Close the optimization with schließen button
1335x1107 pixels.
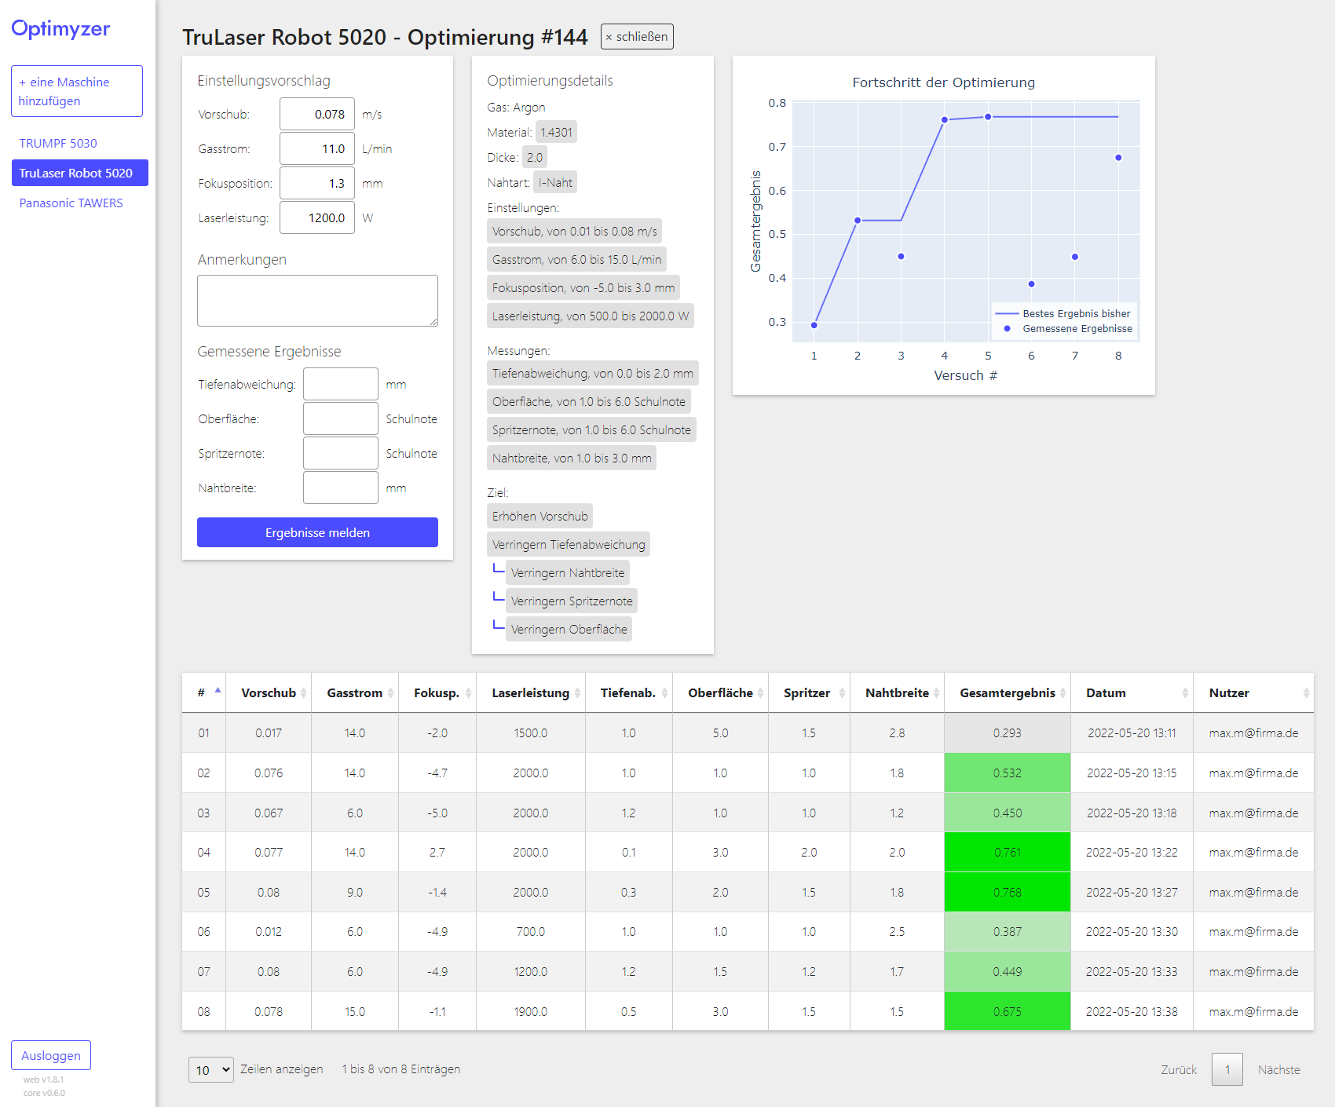[637, 36]
